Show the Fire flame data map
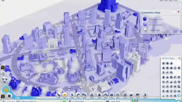The height and width of the screenshot is (102, 182). point(167,77)
